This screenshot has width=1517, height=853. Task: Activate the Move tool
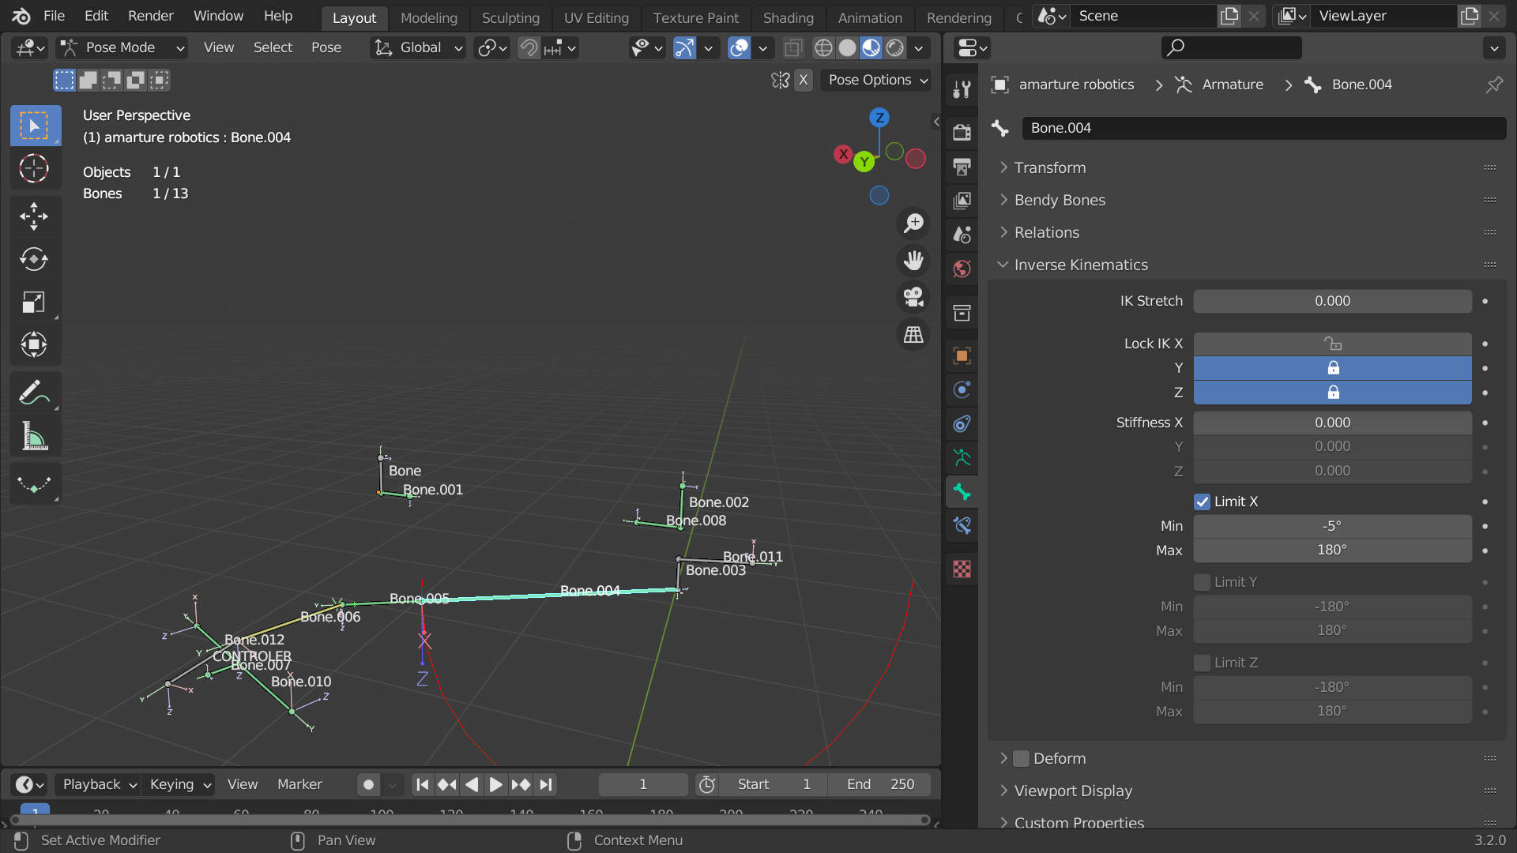(34, 216)
